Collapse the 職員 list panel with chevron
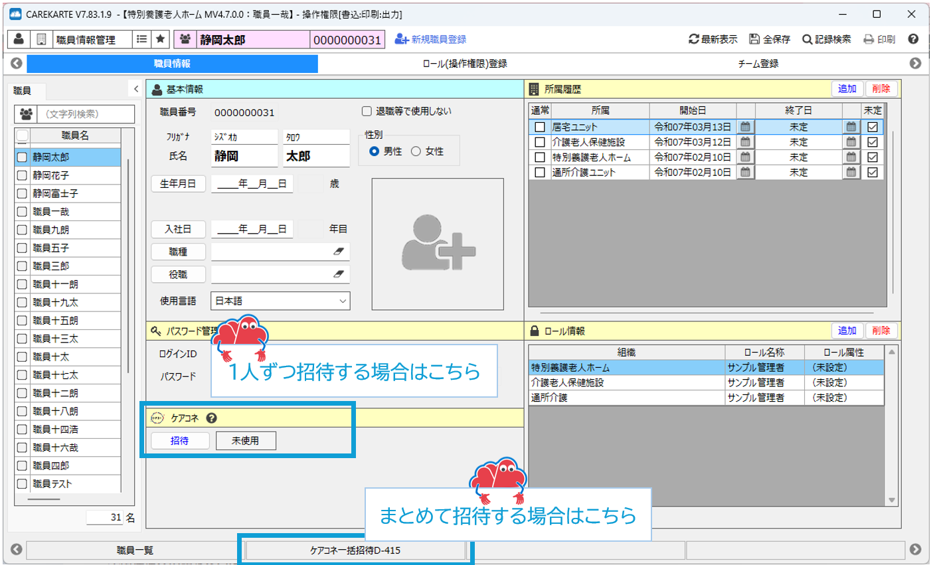This screenshot has width=933, height=565. click(136, 89)
